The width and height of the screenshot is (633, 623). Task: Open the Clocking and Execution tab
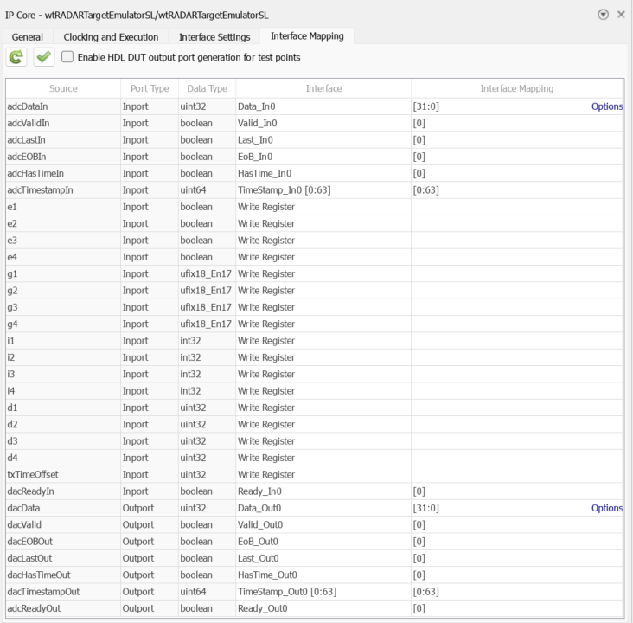point(111,37)
